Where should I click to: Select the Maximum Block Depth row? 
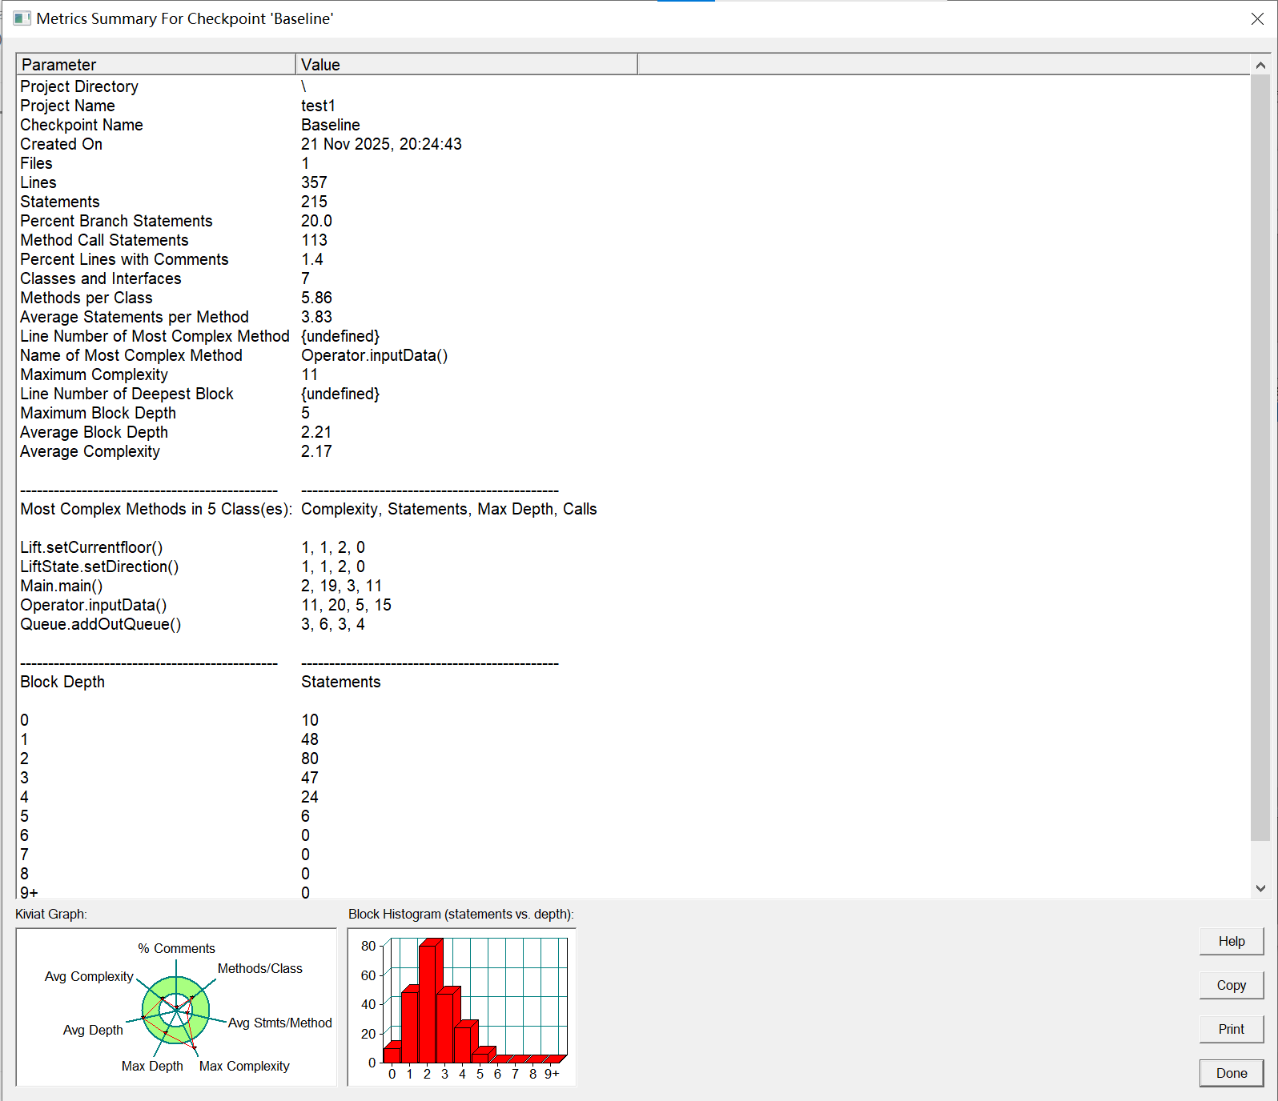point(633,413)
